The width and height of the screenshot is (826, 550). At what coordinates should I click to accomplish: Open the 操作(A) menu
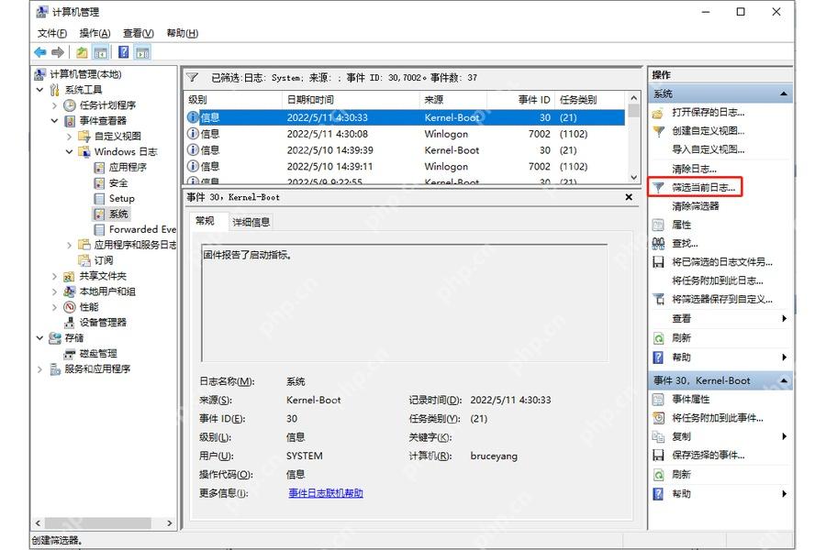[x=95, y=33]
